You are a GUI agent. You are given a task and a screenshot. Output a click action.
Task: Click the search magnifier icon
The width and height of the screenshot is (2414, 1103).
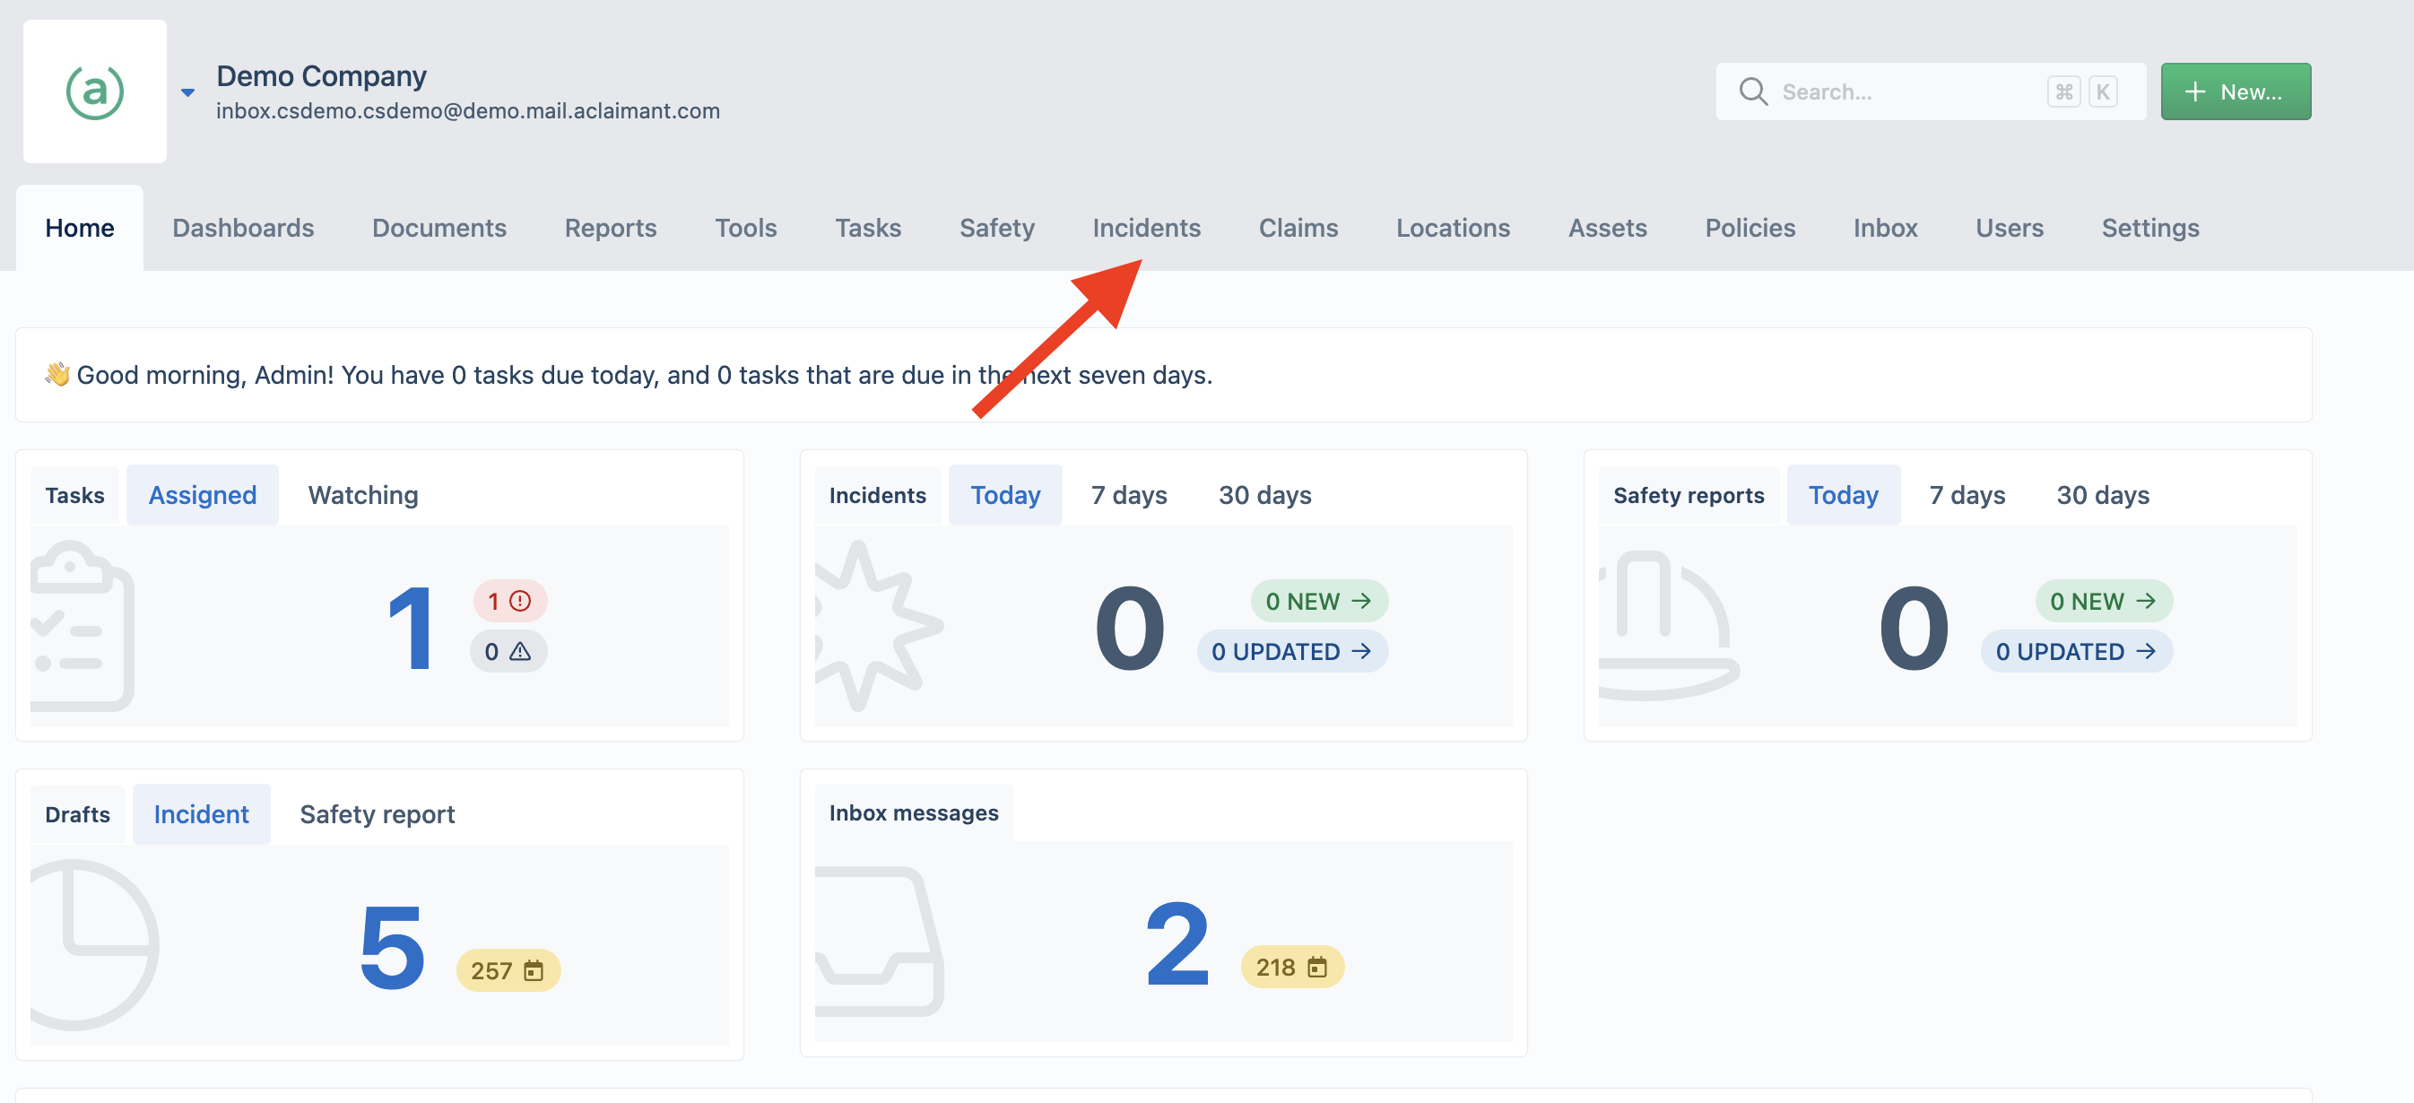click(1752, 91)
